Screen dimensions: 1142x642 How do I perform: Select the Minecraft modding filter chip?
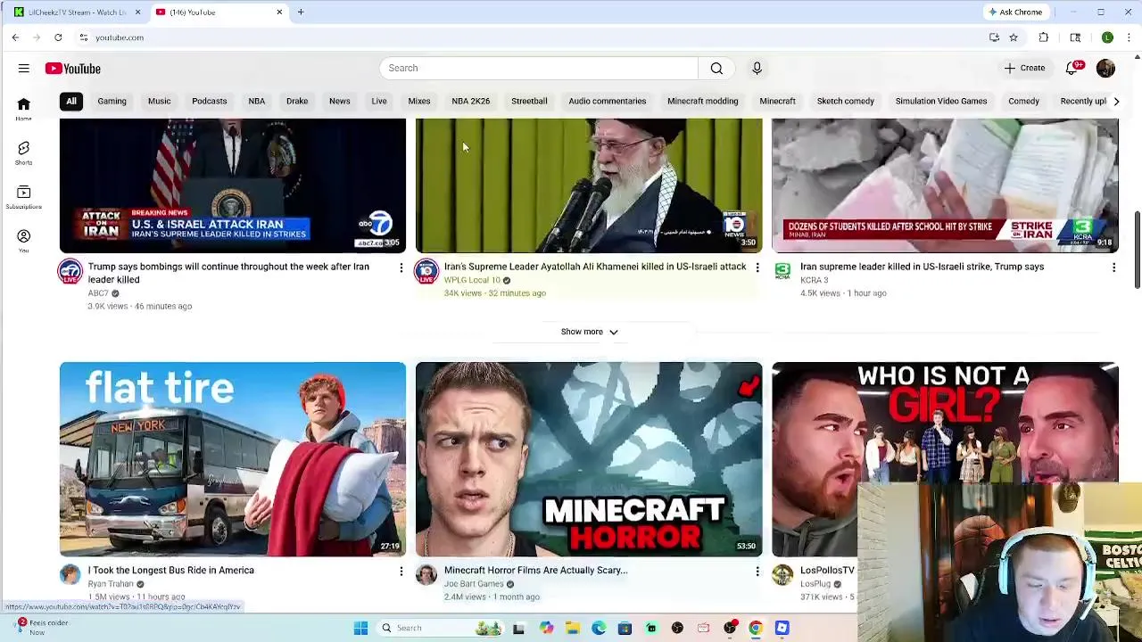click(x=702, y=101)
